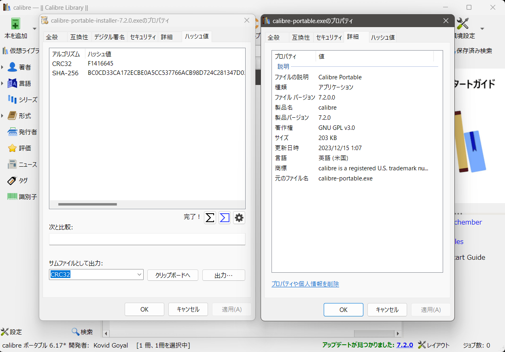Open the ハッシュ値 tab in calibre-portable.exe properties
505x352 pixels.
pyautogui.click(x=383, y=37)
